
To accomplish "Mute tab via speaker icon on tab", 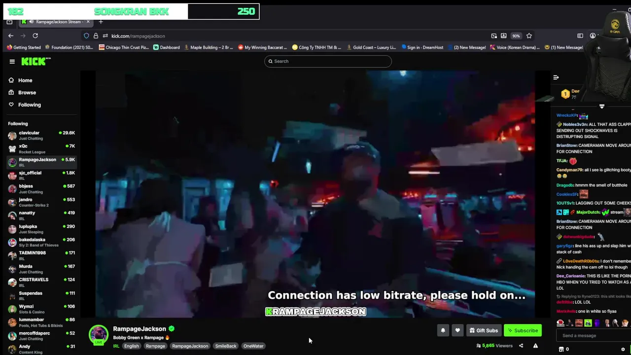I will pos(32,22).
